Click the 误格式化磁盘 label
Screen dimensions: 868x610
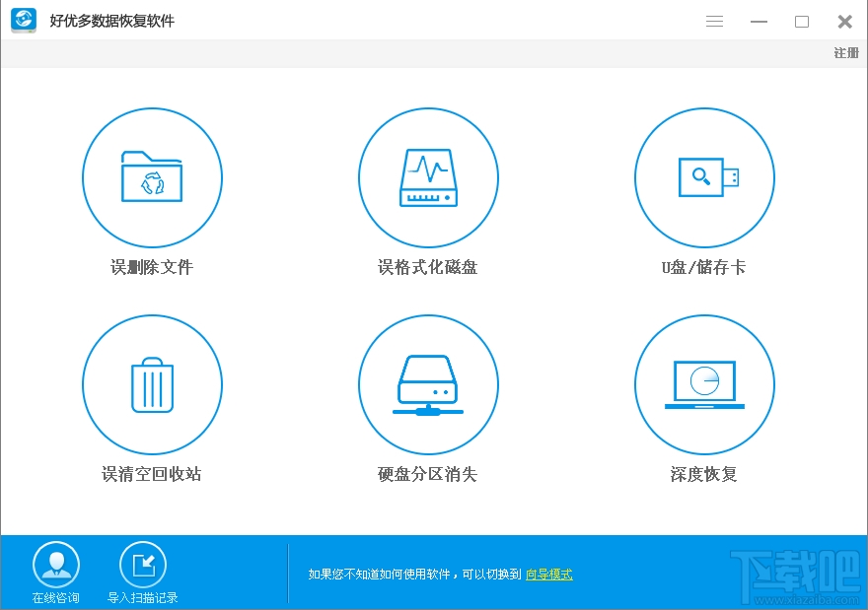coord(428,268)
